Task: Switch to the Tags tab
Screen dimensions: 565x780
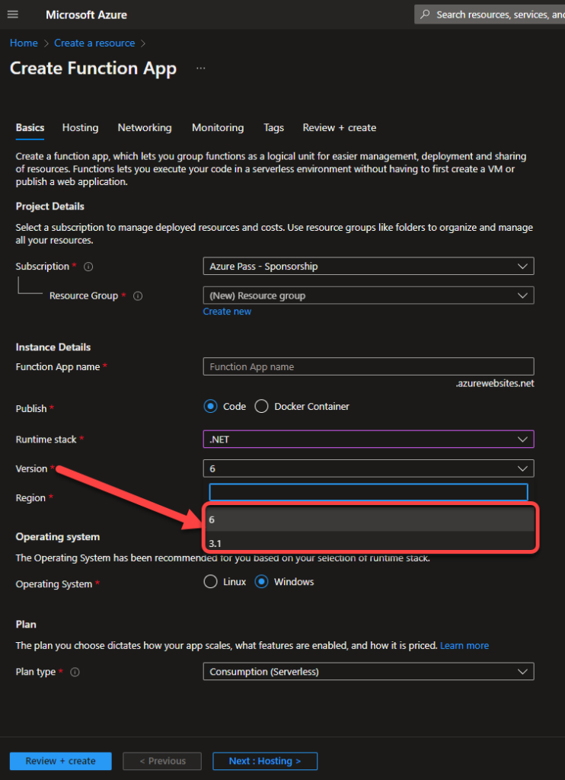Action: pos(273,128)
